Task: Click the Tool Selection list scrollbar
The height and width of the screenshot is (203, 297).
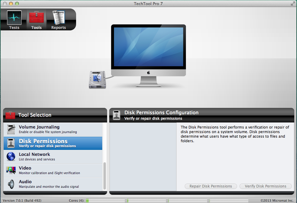Action: tap(105, 176)
